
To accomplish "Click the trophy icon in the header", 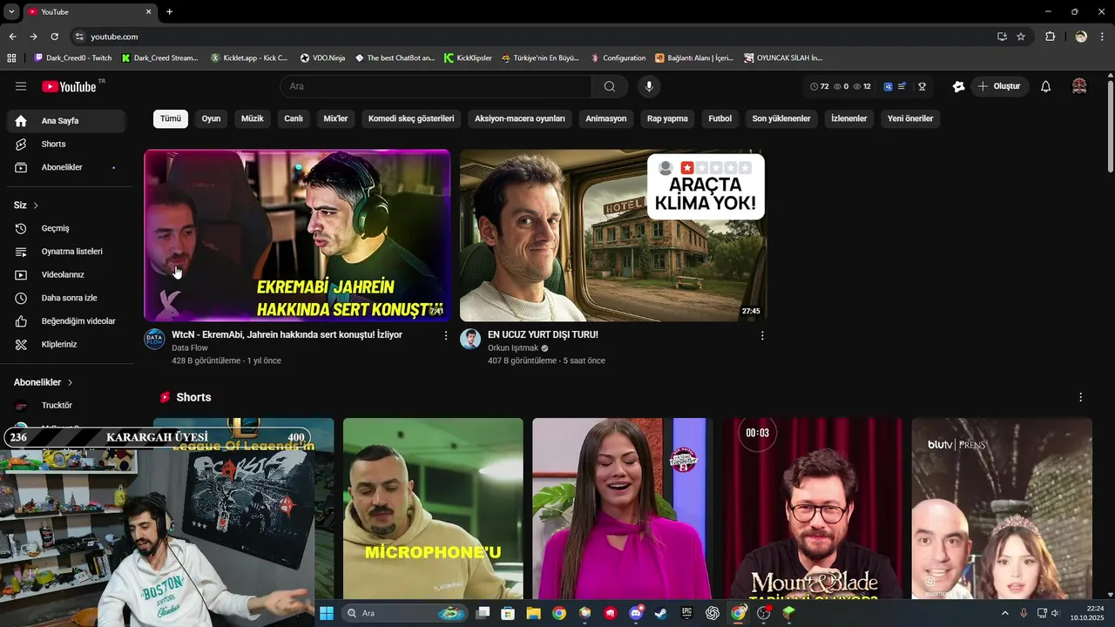I will point(922,86).
